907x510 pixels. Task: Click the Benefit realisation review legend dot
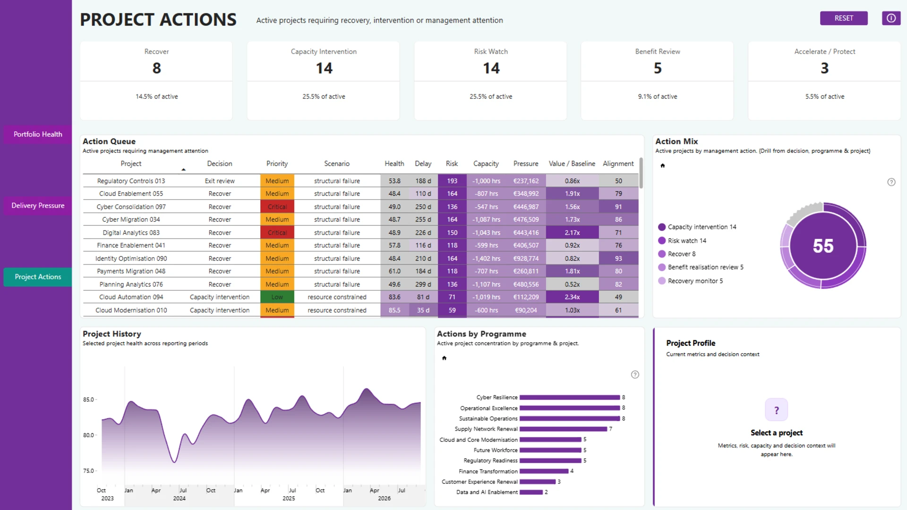point(662,267)
